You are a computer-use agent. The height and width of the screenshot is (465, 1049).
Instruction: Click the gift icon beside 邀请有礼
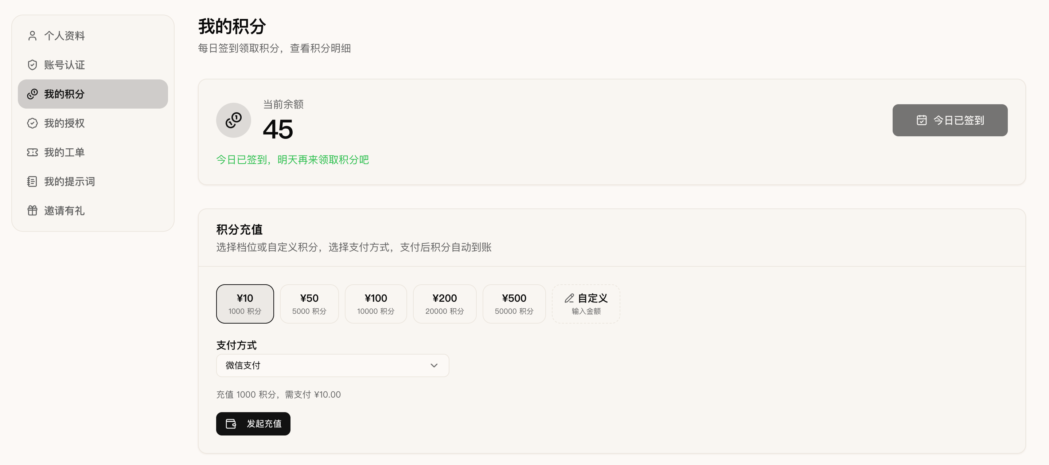click(32, 211)
